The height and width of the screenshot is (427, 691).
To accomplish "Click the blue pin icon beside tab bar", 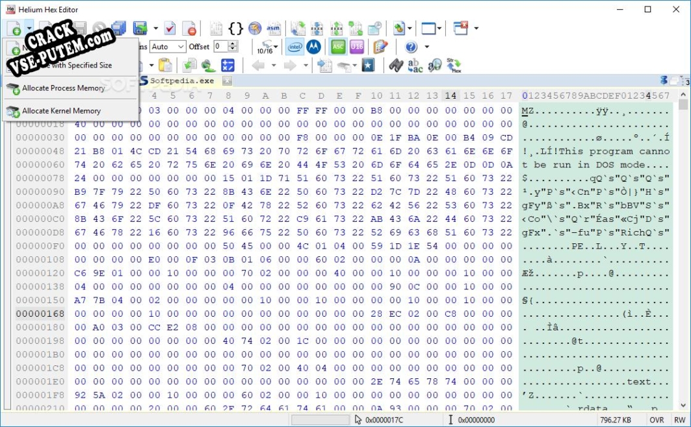I will point(664,80).
